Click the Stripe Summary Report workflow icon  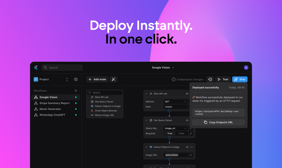[x=36, y=103]
